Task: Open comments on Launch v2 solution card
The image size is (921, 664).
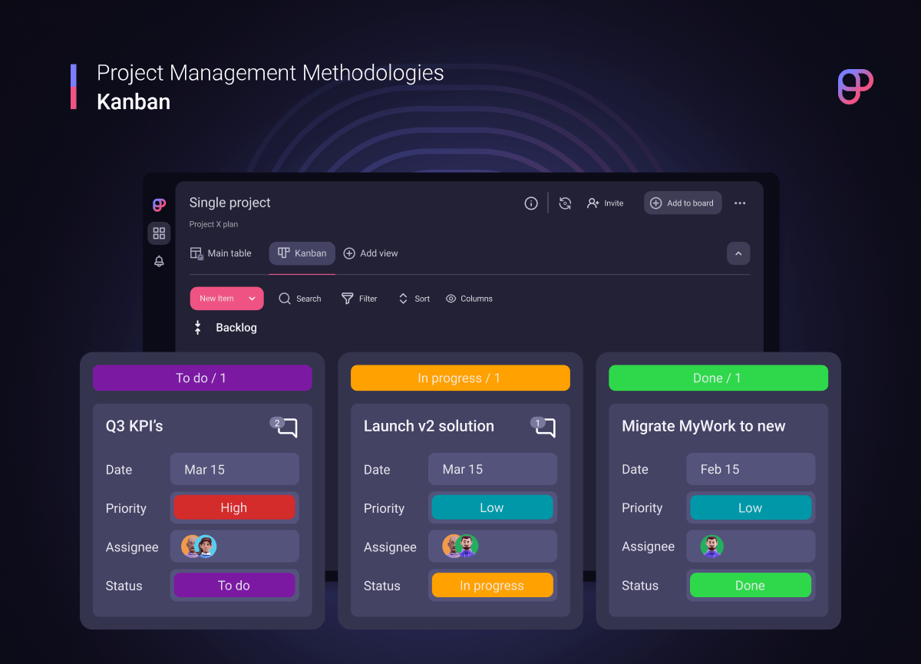Action: (x=543, y=428)
